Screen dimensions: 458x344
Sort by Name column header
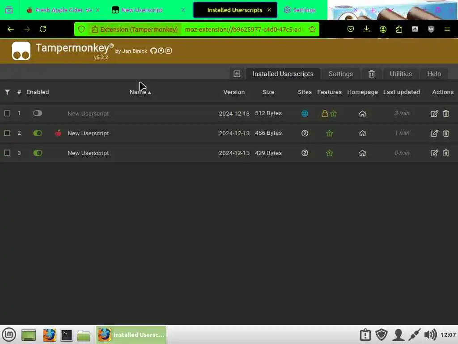pyautogui.click(x=140, y=92)
